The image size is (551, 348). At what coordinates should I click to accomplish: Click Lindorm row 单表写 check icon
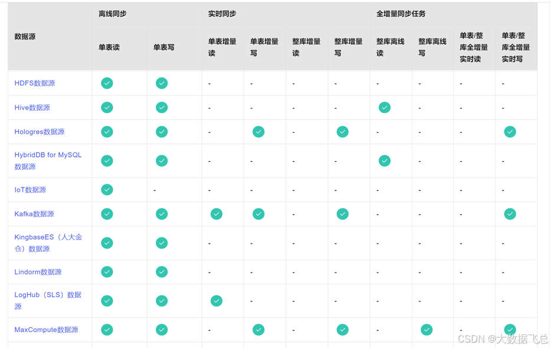162,272
